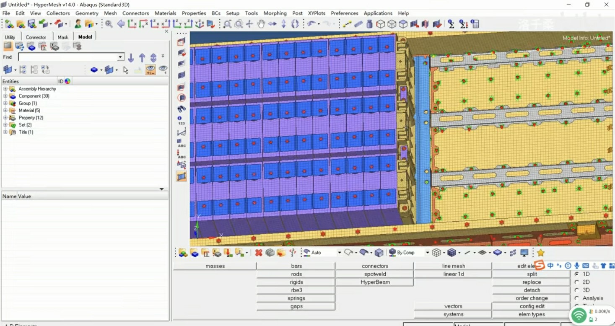Open the calculator toolbar icon
This screenshot has height=326, width=615.
coord(475,24)
